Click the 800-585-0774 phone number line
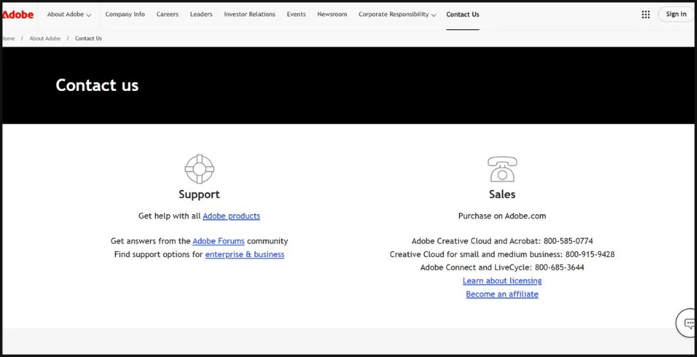This screenshot has height=357, width=697. [502, 241]
